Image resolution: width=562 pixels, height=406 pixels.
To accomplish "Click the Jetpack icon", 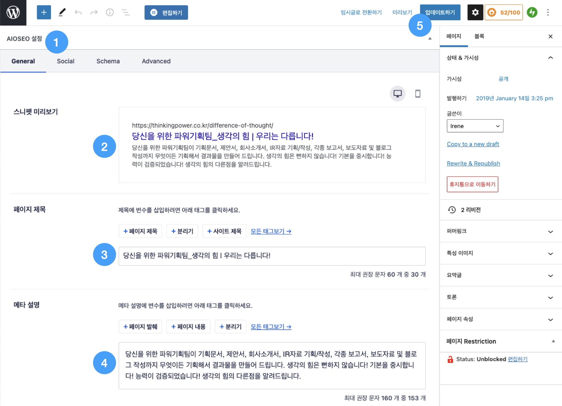I will pyautogui.click(x=532, y=12).
